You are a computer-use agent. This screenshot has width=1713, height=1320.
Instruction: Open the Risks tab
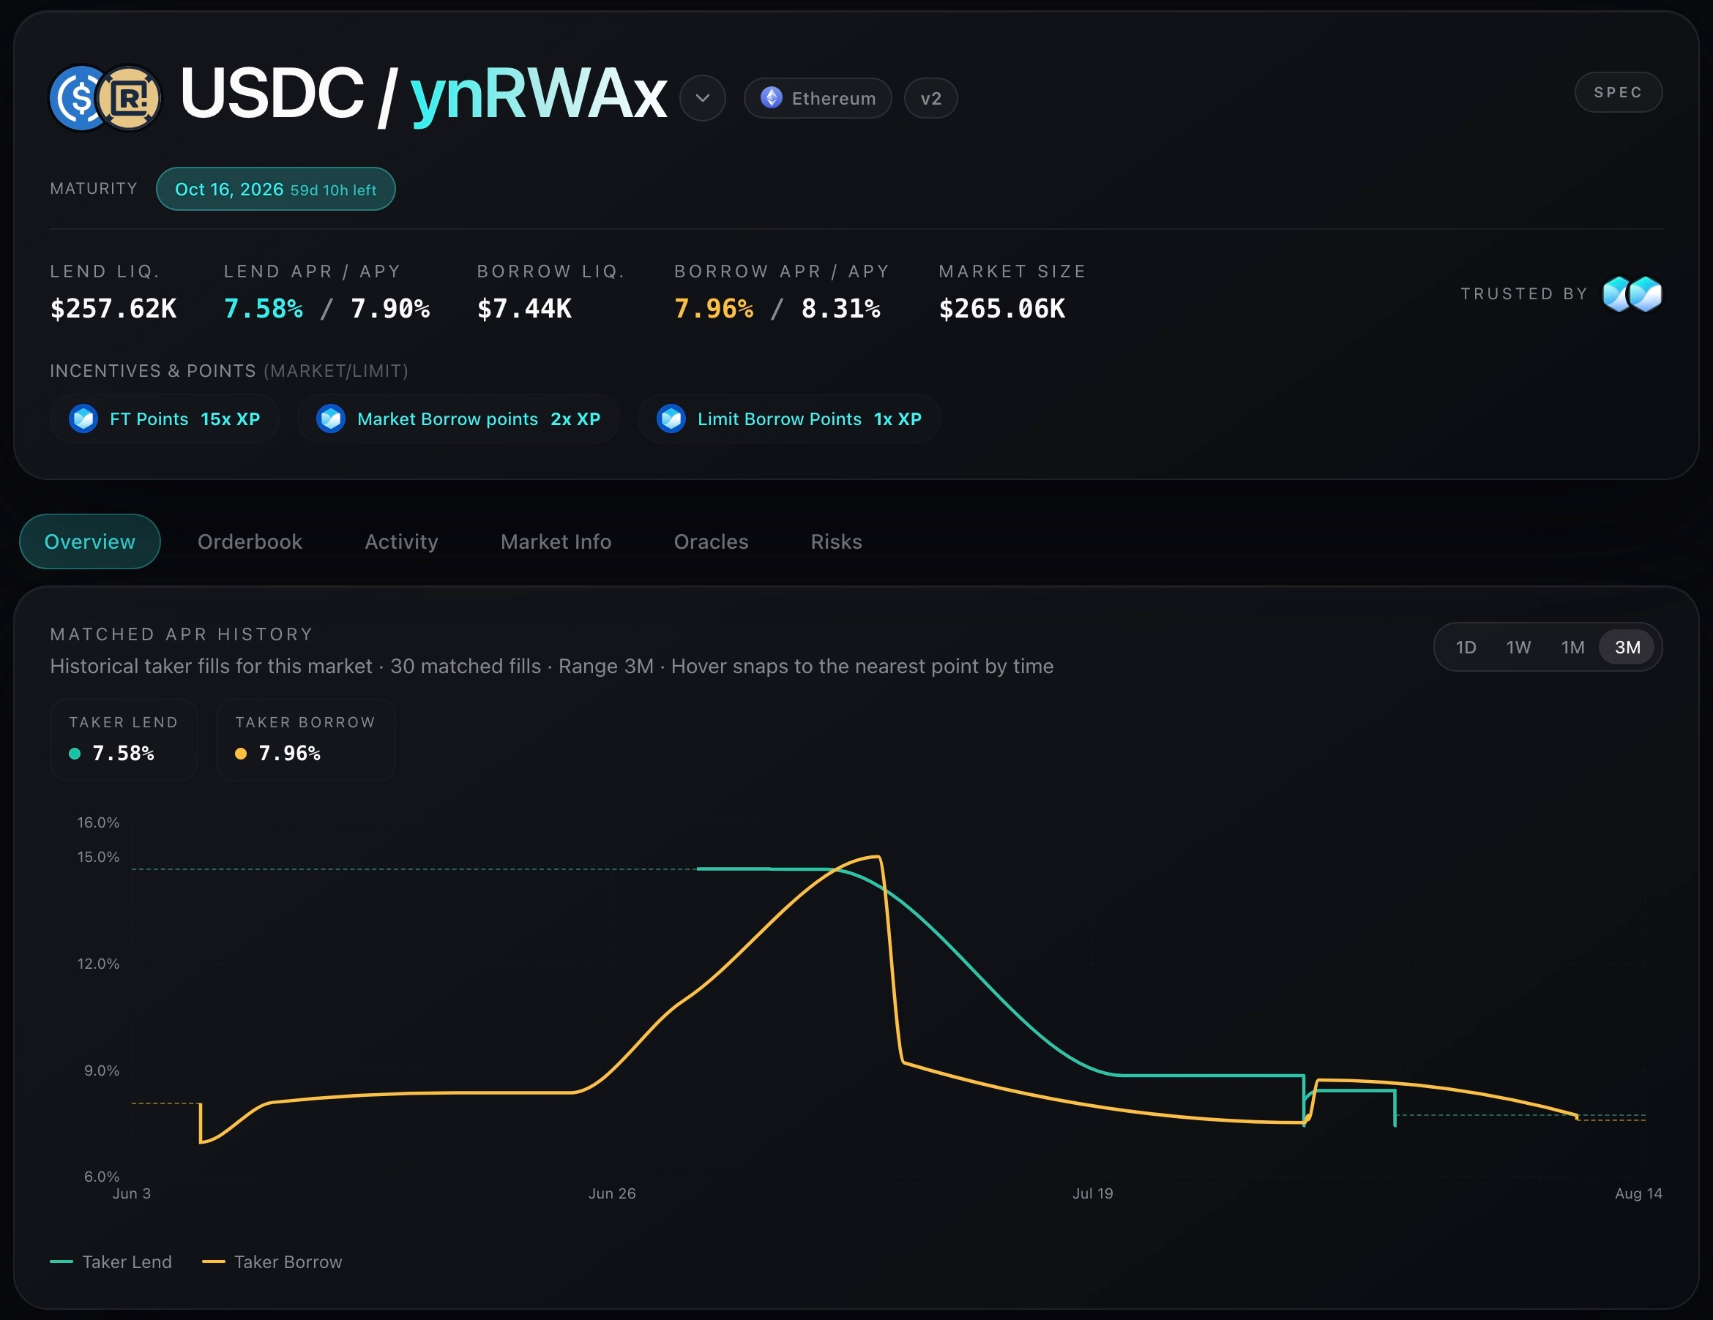pyautogui.click(x=836, y=541)
